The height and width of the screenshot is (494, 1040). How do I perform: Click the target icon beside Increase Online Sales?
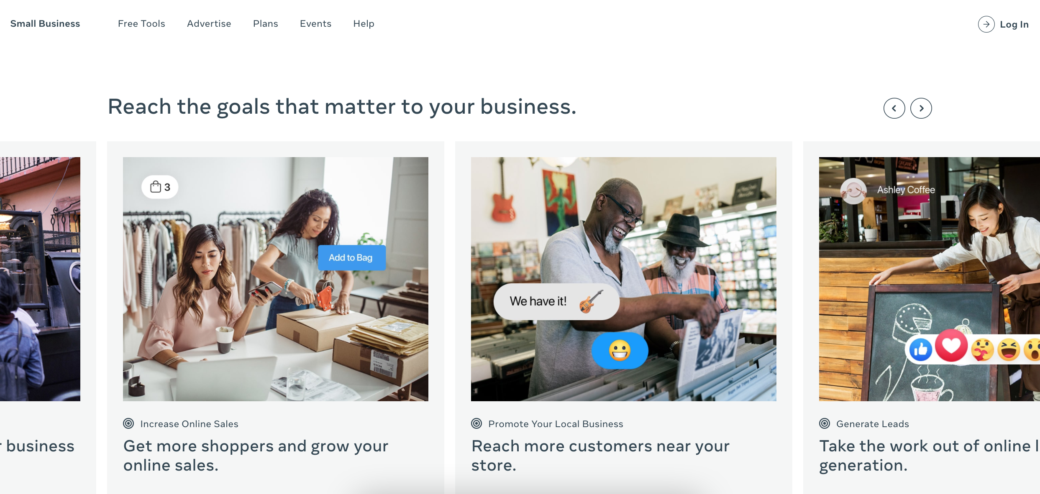128,423
